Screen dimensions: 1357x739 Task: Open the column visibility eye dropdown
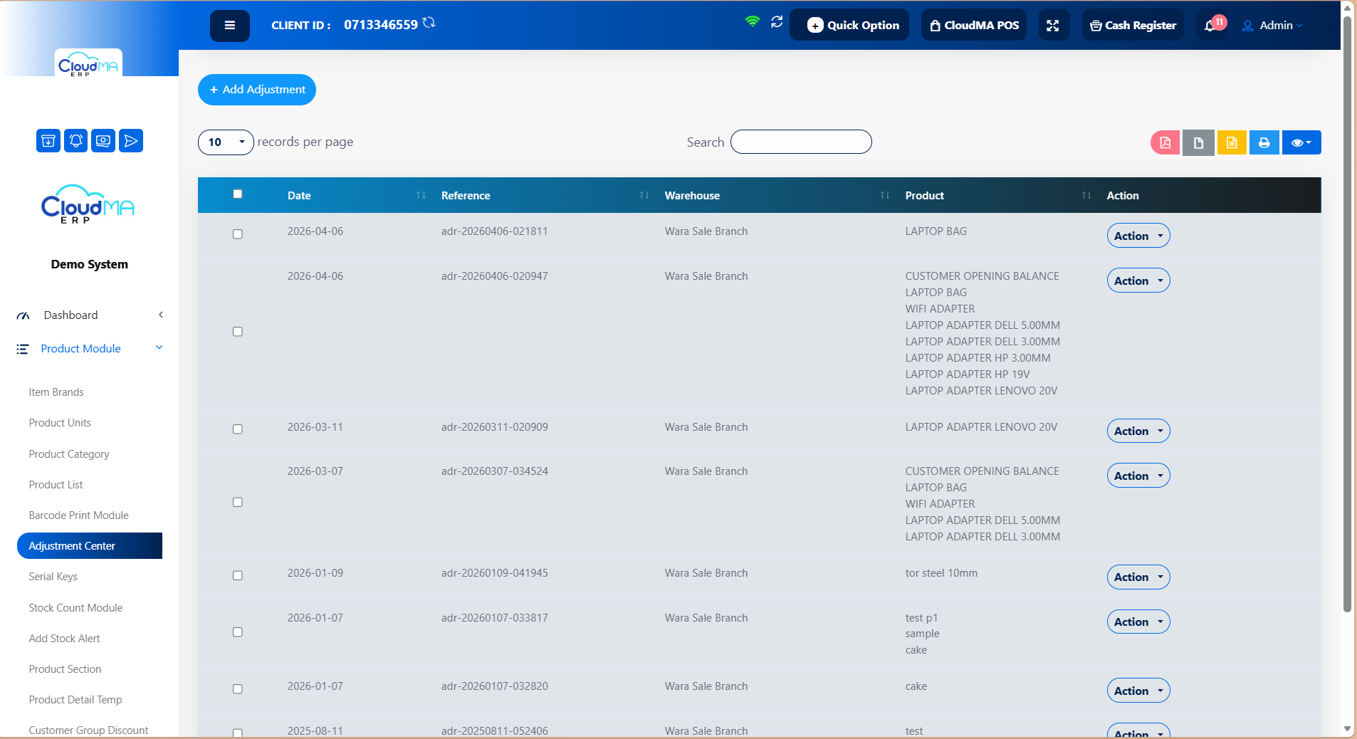click(1301, 142)
